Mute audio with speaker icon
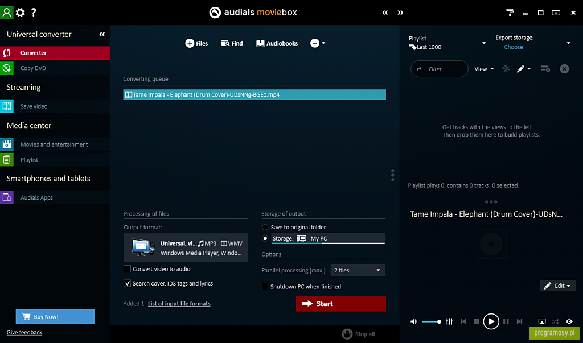The width and height of the screenshot is (583, 343). [413, 321]
